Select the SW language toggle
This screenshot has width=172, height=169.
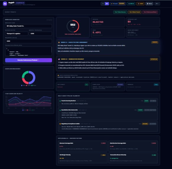pyautogui.click(x=107, y=4)
